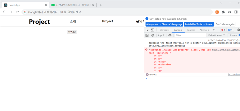The height and width of the screenshot is (111, 240).
Task: Click the 'at App' stack line
Action: point(158,71)
